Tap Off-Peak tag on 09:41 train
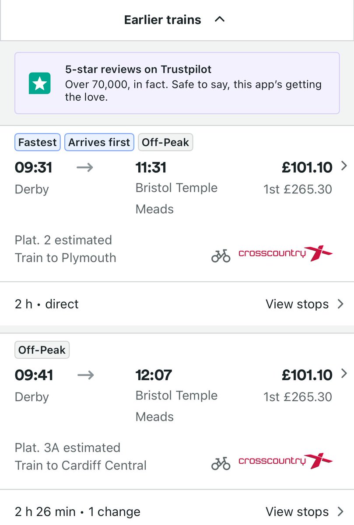 point(42,350)
